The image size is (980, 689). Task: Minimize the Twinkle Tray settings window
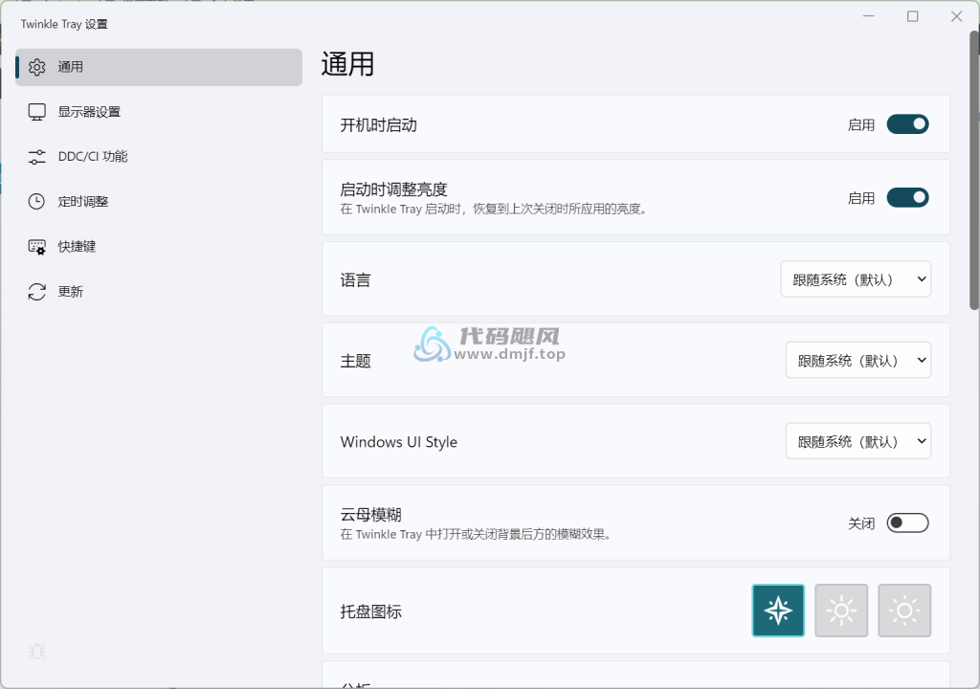pyautogui.click(x=869, y=16)
